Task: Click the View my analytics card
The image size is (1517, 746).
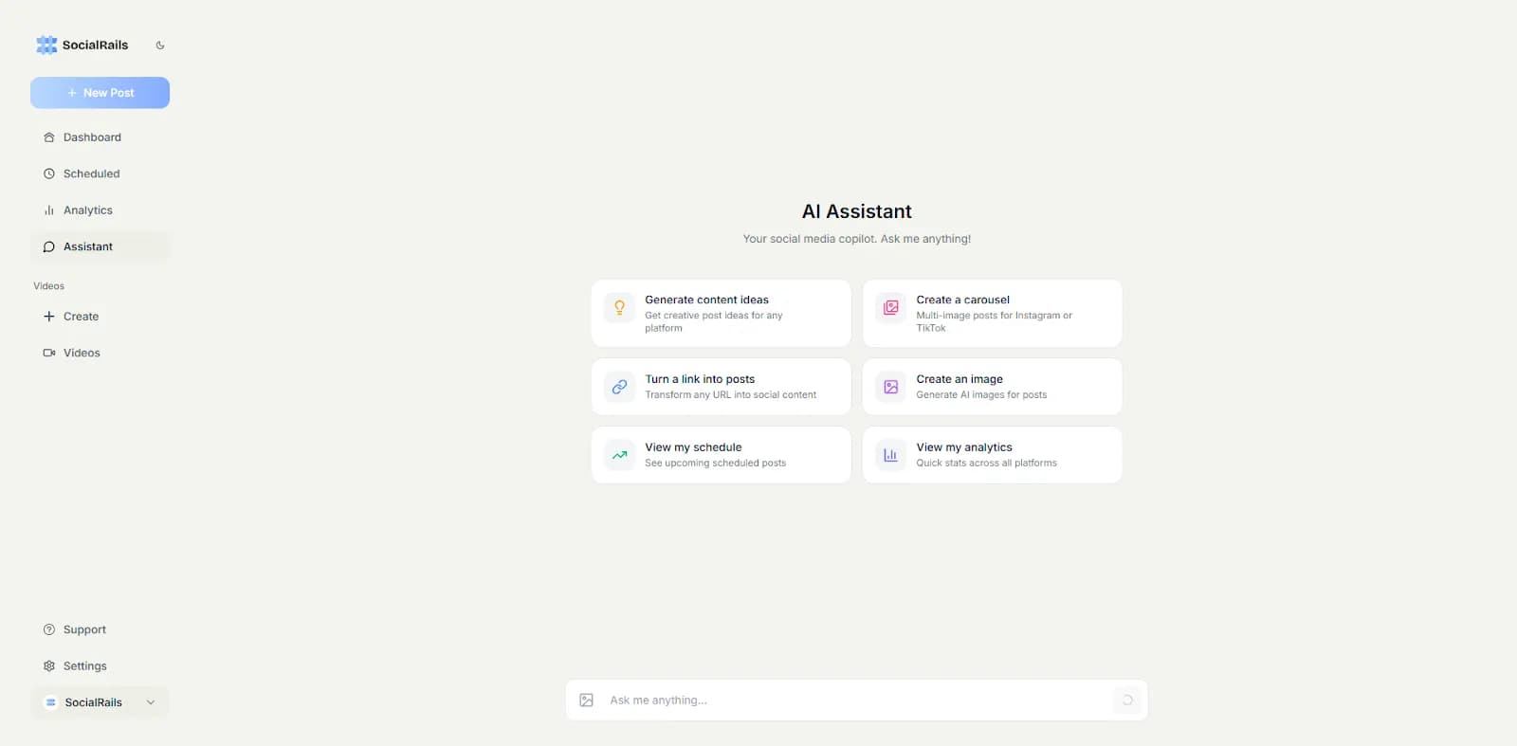Action: pos(991,455)
